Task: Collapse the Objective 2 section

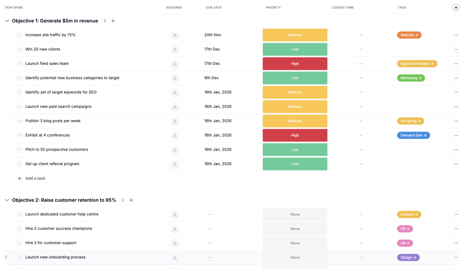Action: (7, 200)
